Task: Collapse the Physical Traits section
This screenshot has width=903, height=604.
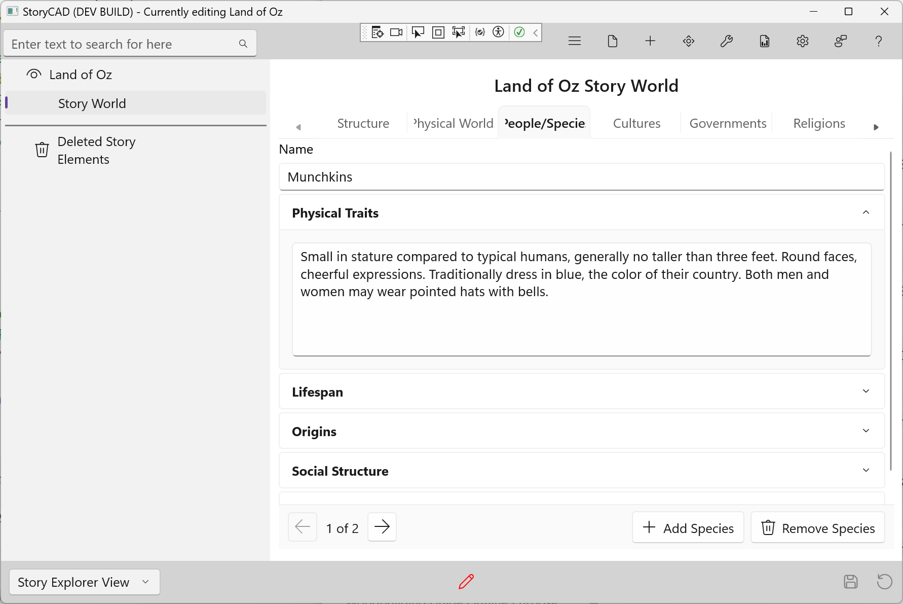Action: (x=866, y=212)
